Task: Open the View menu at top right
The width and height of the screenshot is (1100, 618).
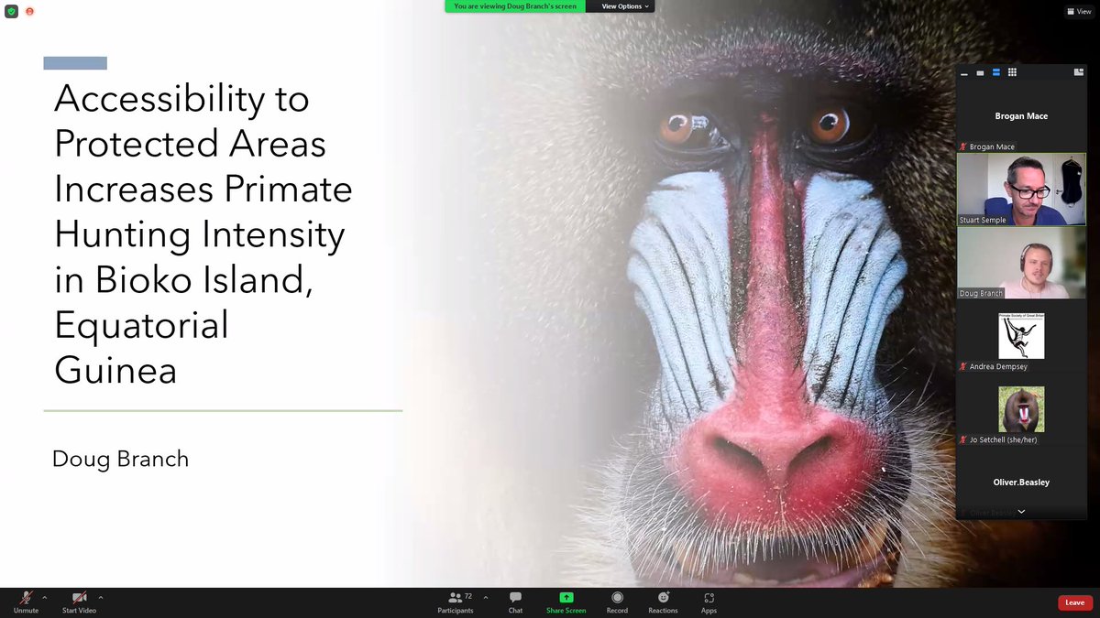Action: tap(1079, 12)
